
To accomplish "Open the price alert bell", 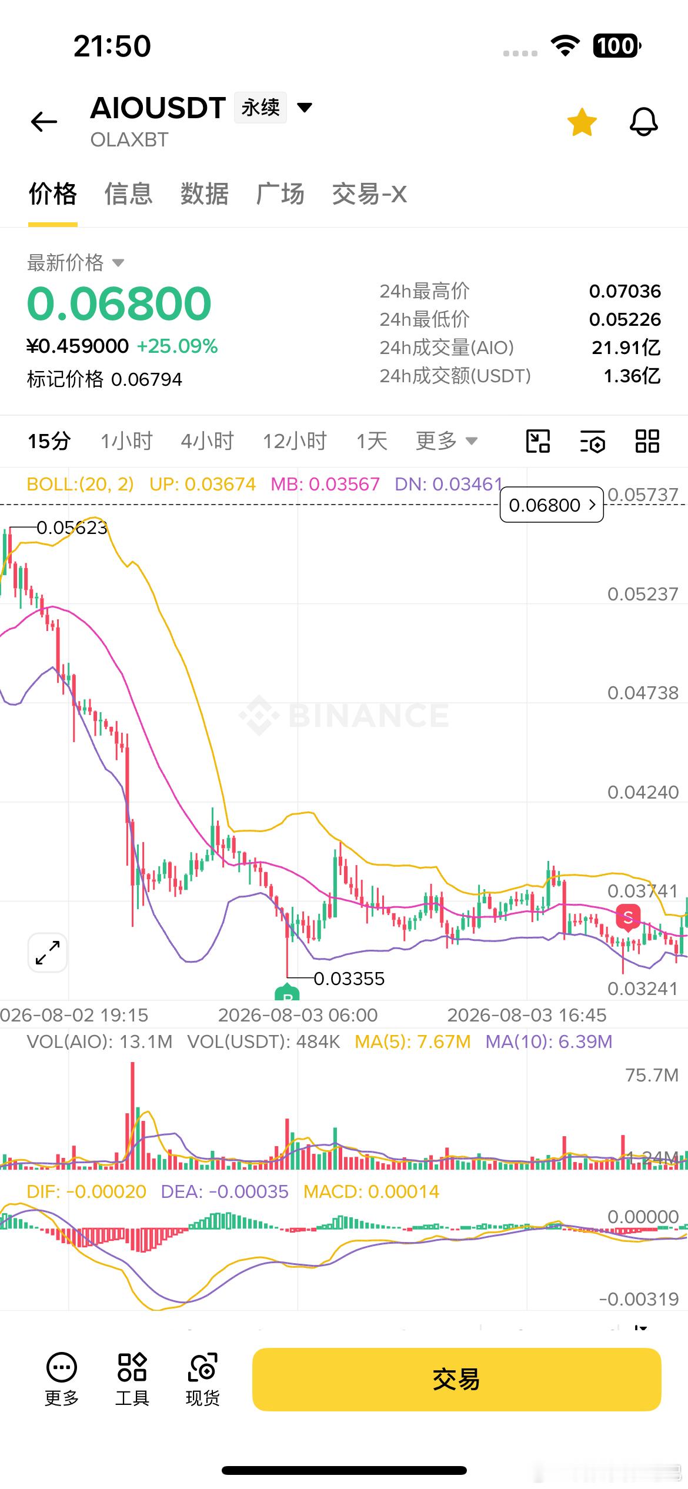I will click(644, 122).
